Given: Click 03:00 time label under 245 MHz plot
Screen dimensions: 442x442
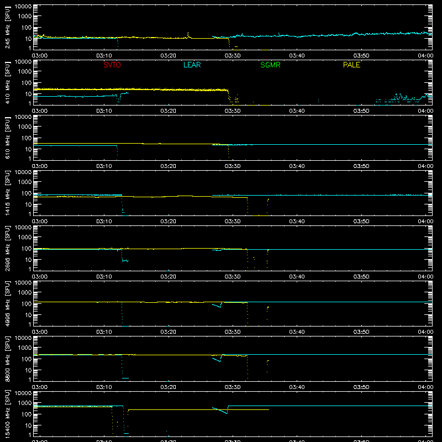Looking at the screenshot, I should [x=40, y=56].
